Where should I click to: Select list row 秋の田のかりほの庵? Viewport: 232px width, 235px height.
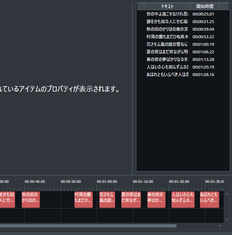pos(183,29)
